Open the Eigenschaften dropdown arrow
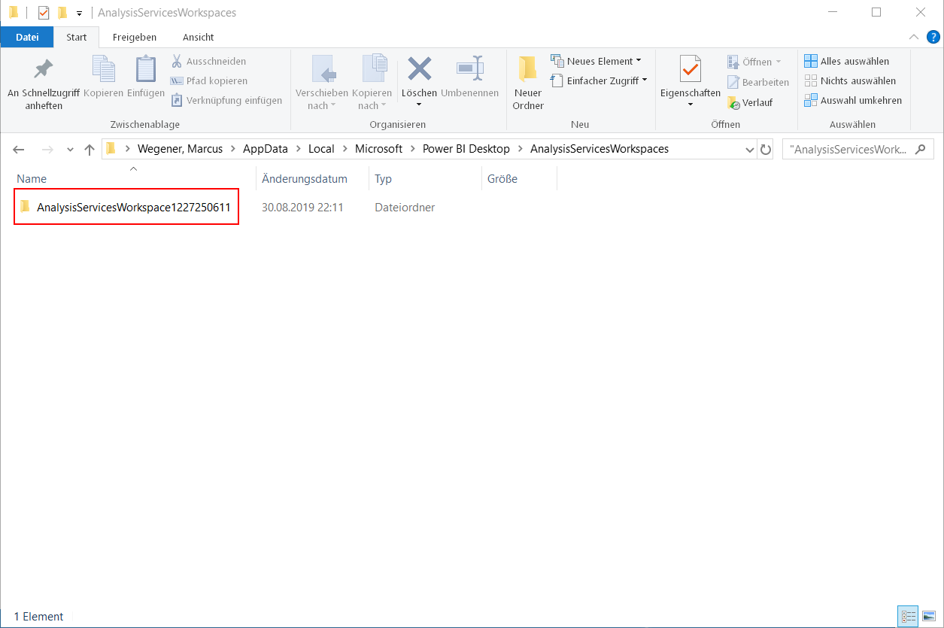 tap(691, 105)
